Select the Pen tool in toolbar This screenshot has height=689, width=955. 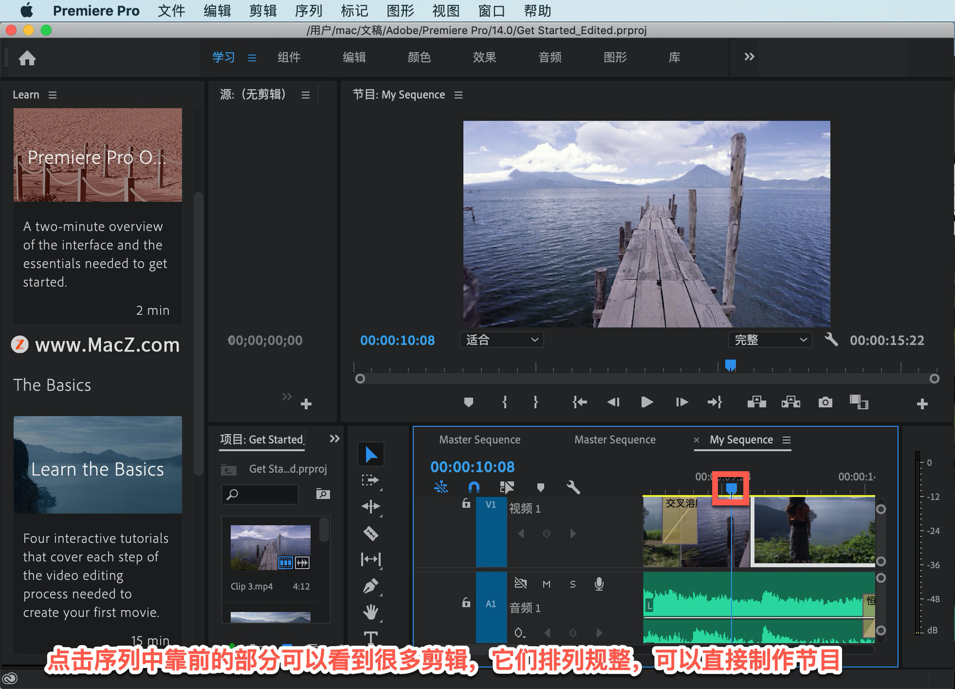(371, 586)
